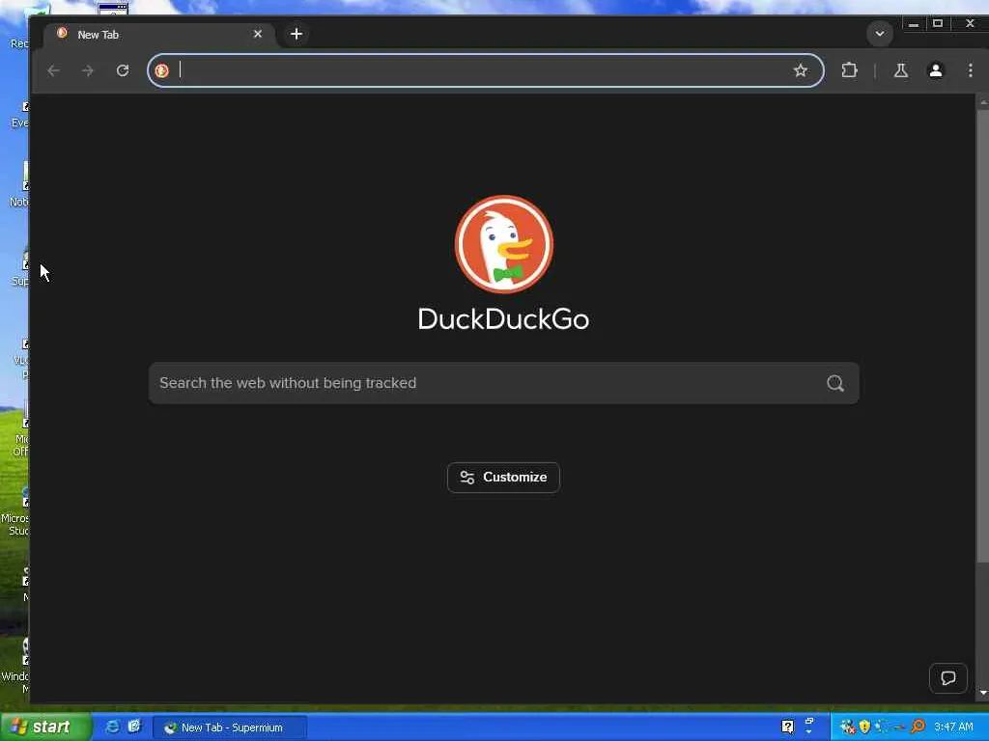Click the network tray icon with red X
The height and width of the screenshot is (741, 989).
tap(848, 727)
